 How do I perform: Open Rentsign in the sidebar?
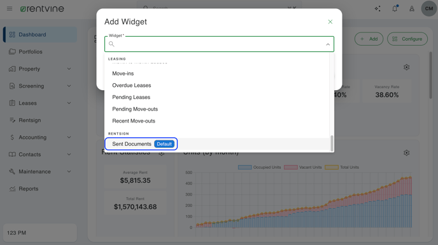[x=40, y=120]
